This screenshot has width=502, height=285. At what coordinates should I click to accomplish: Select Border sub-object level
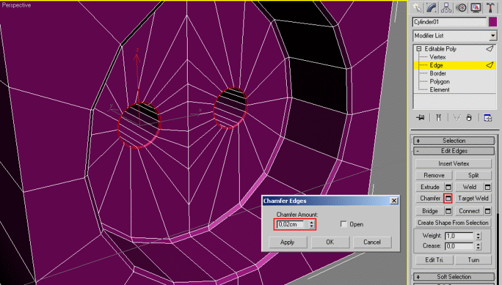[x=437, y=73]
